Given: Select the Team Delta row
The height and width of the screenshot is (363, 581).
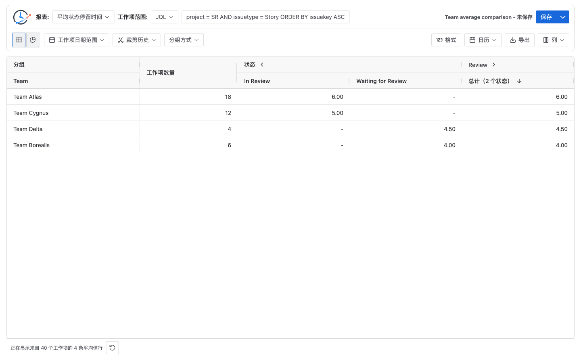Looking at the screenshot, I should point(290,129).
